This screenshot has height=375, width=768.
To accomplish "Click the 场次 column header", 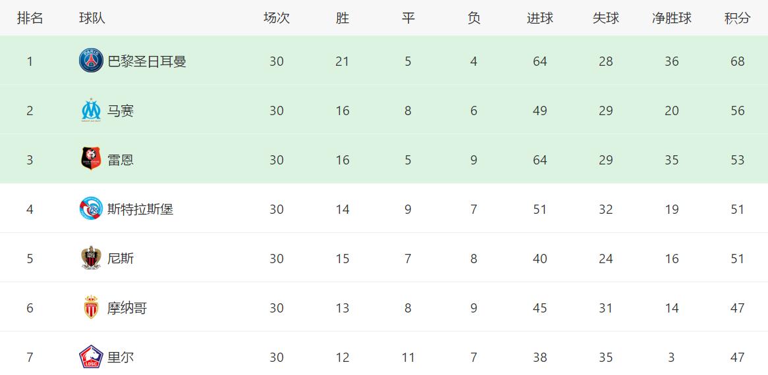I will pyautogui.click(x=277, y=18).
